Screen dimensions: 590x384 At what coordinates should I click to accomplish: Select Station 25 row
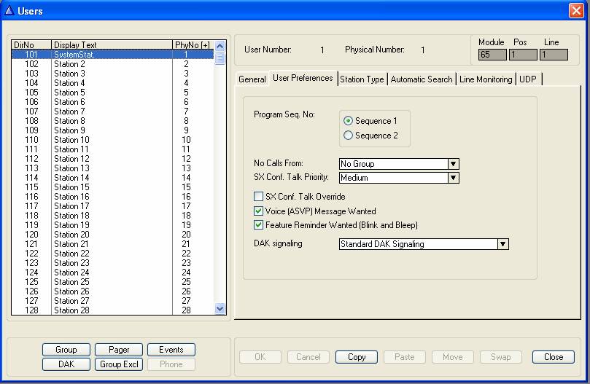[x=112, y=282]
